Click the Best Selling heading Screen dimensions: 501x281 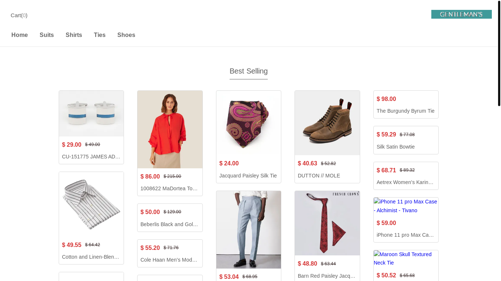pyautogui.click(x=249, y=71)
